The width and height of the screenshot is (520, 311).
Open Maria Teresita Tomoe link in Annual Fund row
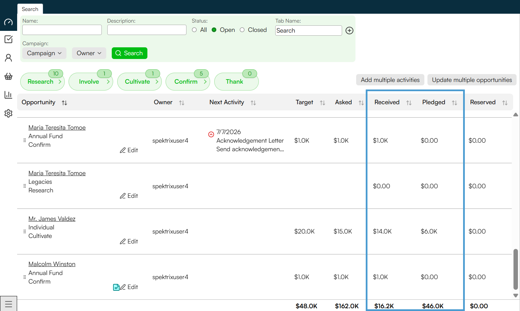coord(57,128)
